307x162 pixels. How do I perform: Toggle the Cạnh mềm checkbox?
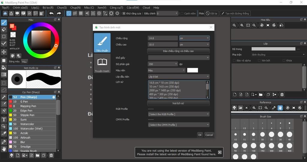tap(182, 13)
